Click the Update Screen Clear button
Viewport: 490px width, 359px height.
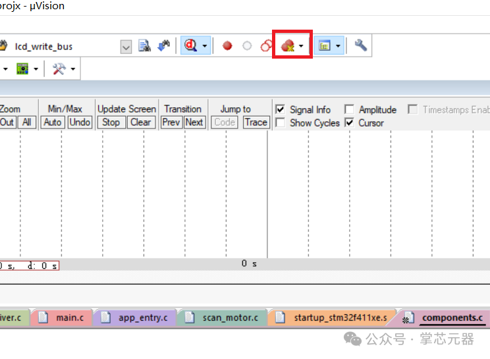click(x=141, y=122)
